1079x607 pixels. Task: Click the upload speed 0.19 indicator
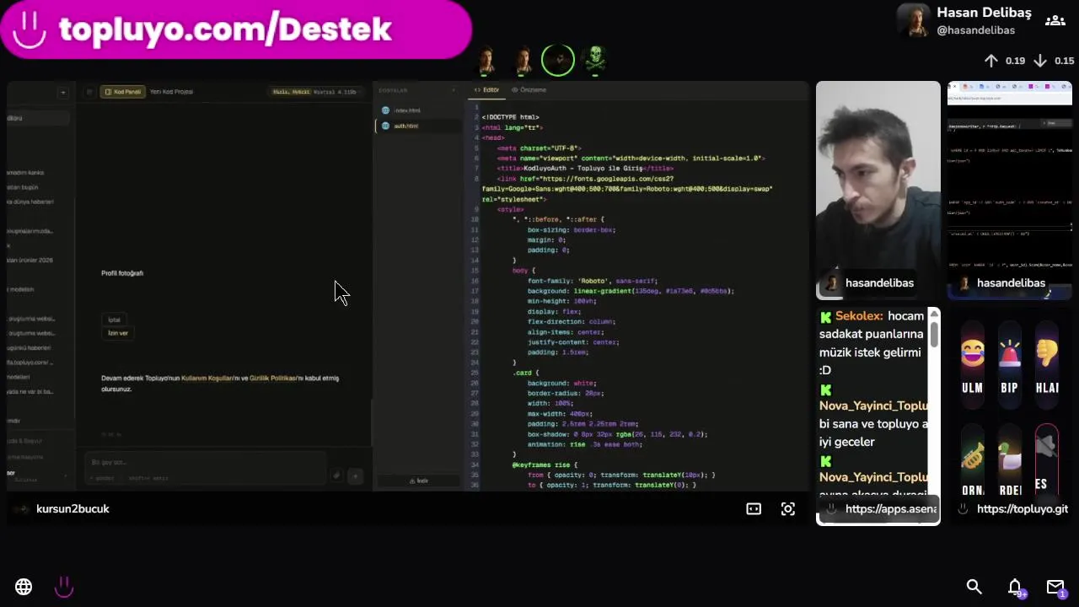pos(1004,61)
